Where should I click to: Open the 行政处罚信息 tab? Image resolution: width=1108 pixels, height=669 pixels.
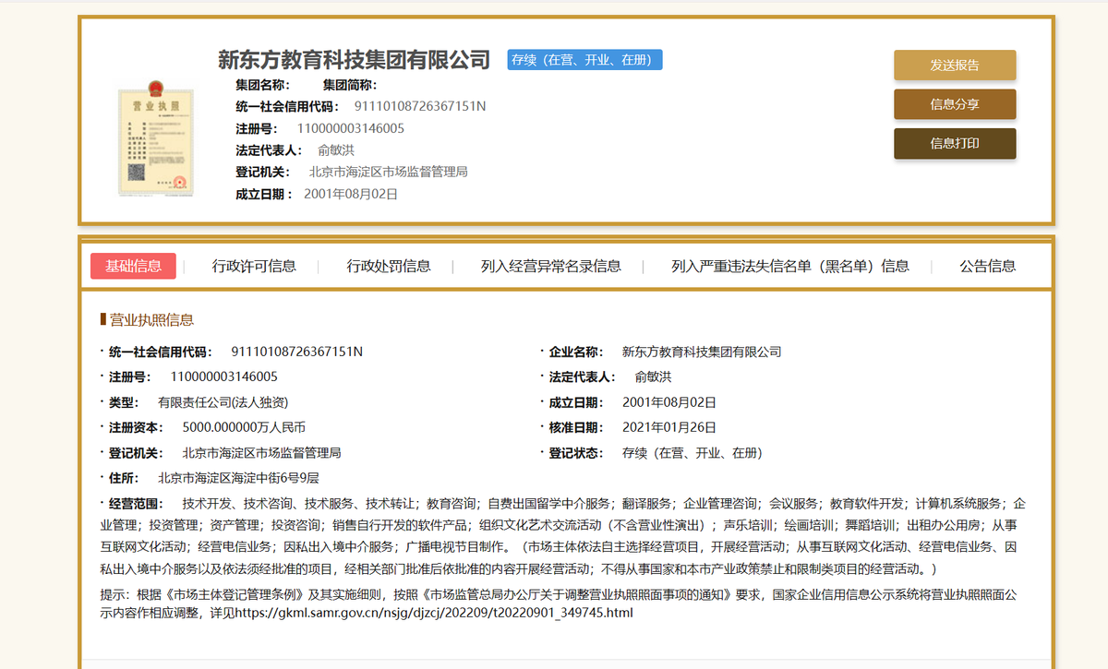[x=390, y=266]
